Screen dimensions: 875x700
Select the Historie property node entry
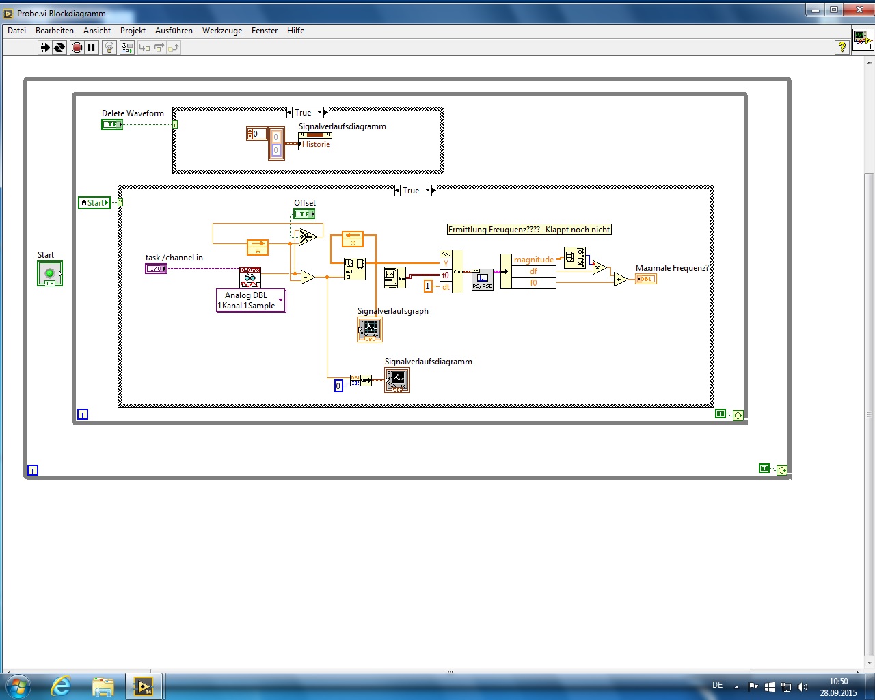click(x=316, y=144)
